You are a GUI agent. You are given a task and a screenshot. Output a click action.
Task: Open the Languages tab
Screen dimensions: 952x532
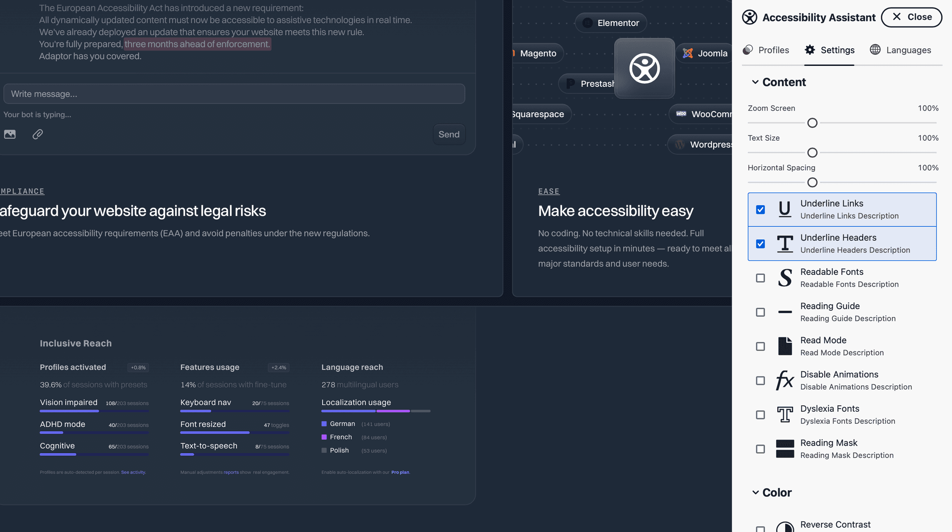[x=900, y=50]
